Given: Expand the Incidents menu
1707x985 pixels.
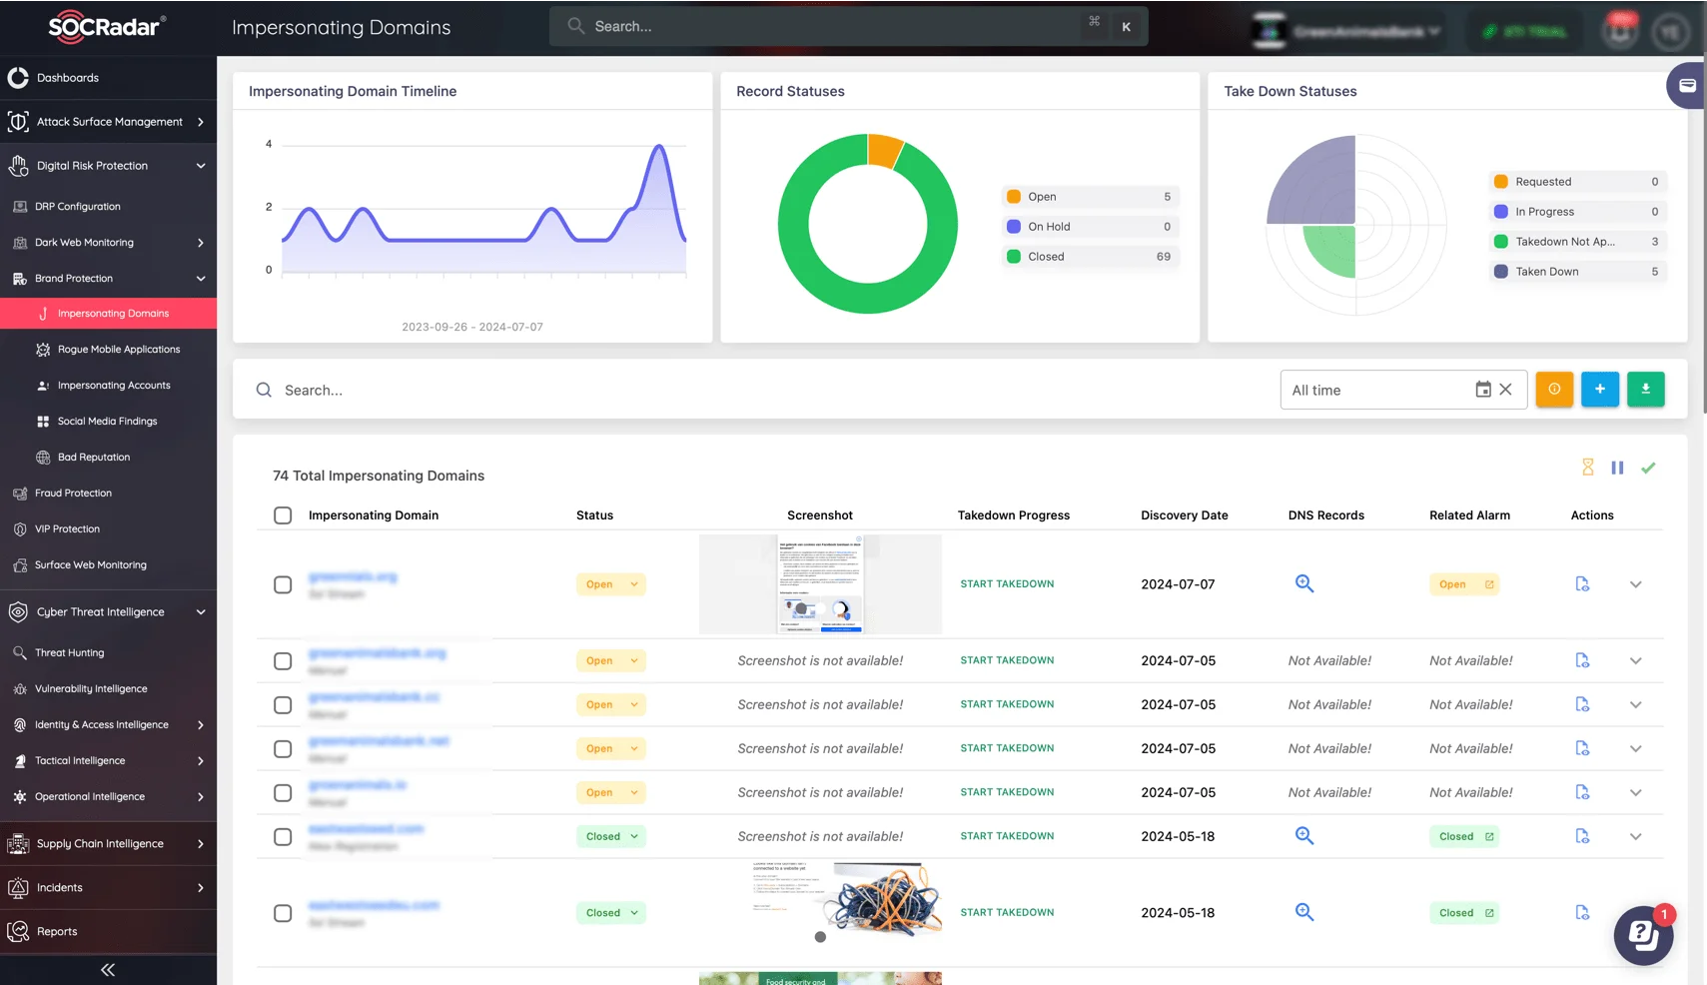Looking at the screenshot, I should point(108,887).
